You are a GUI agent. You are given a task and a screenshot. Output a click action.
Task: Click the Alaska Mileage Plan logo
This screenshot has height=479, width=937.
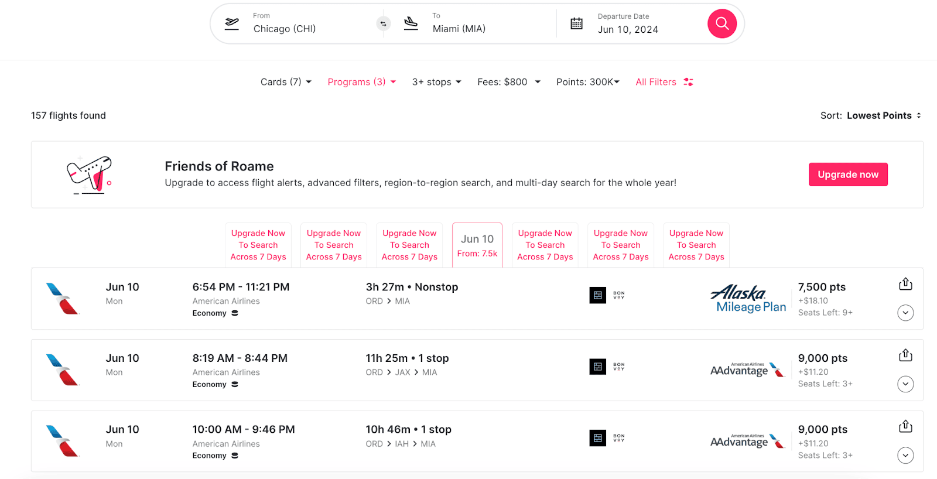(748, 299)
